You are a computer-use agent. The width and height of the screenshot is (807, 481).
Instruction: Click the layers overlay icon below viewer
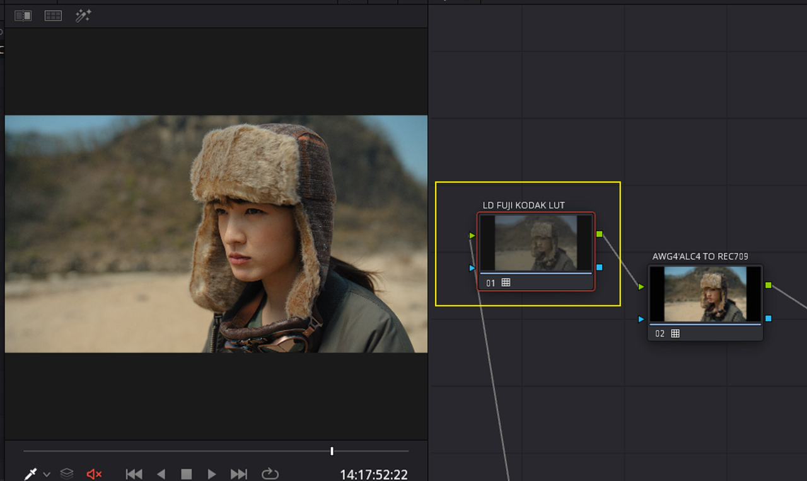pyautogui.click(x=67, y=473)
